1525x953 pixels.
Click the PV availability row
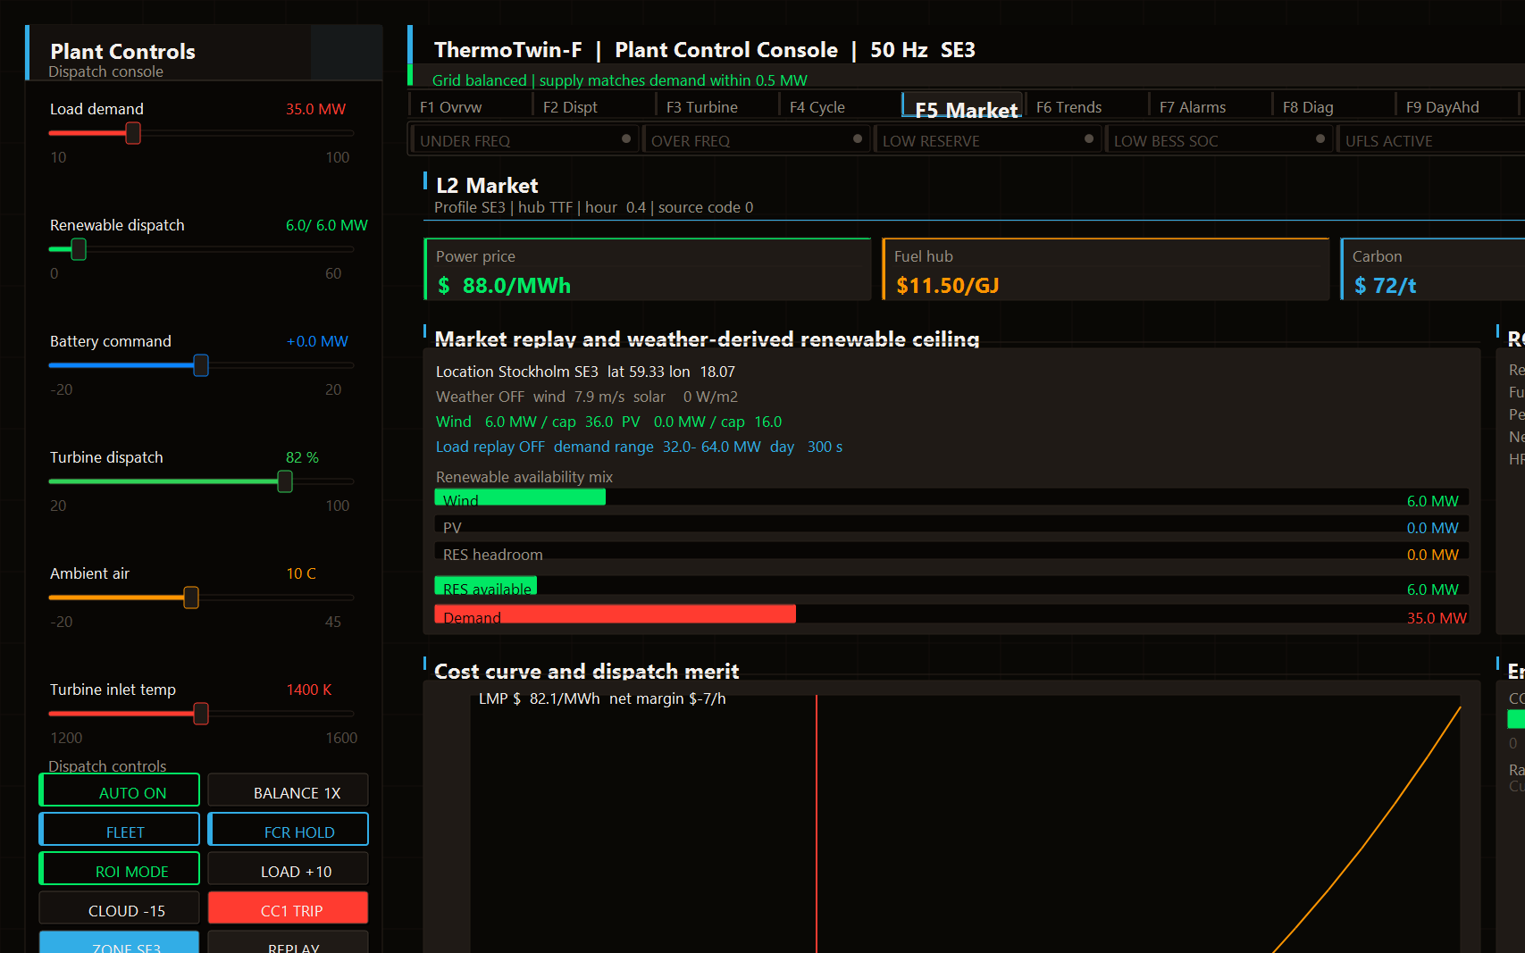[x=951, y=525]
